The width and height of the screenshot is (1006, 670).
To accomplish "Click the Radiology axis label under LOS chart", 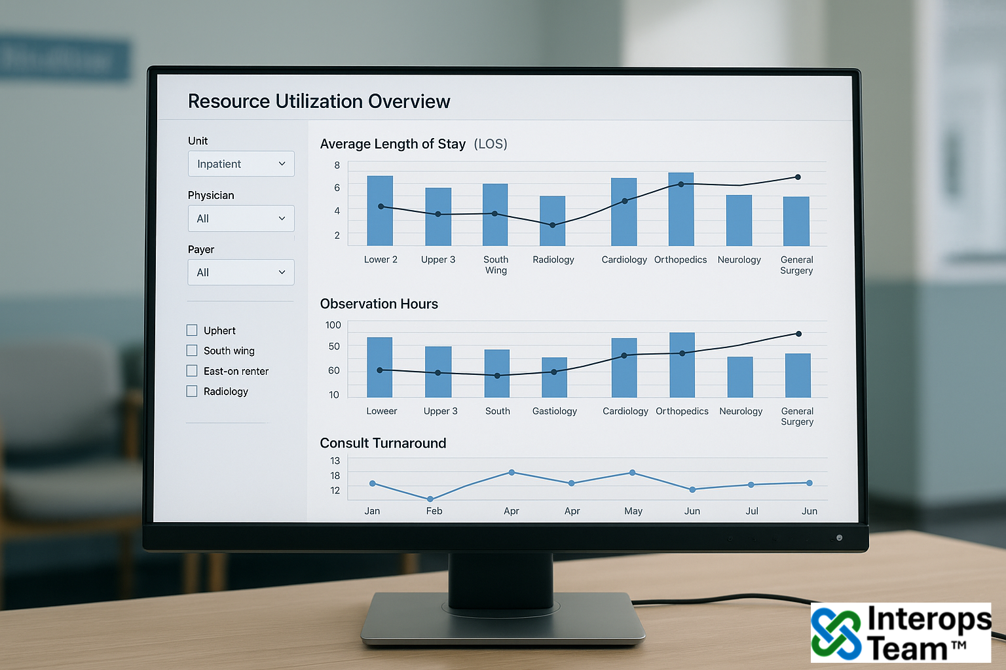I will (553, 260).
